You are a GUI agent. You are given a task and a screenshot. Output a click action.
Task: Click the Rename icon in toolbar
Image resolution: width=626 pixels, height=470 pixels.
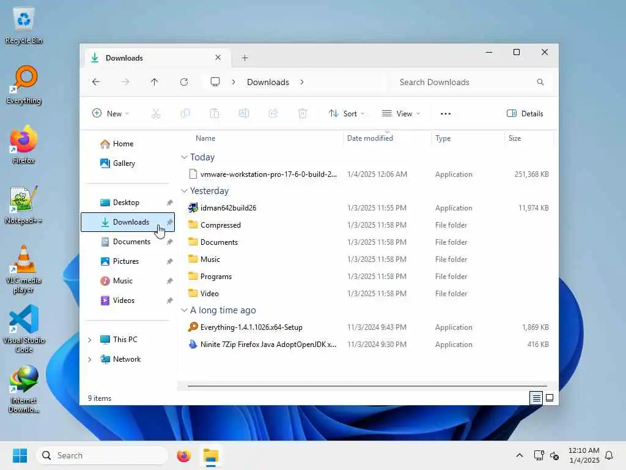point(244,113)
